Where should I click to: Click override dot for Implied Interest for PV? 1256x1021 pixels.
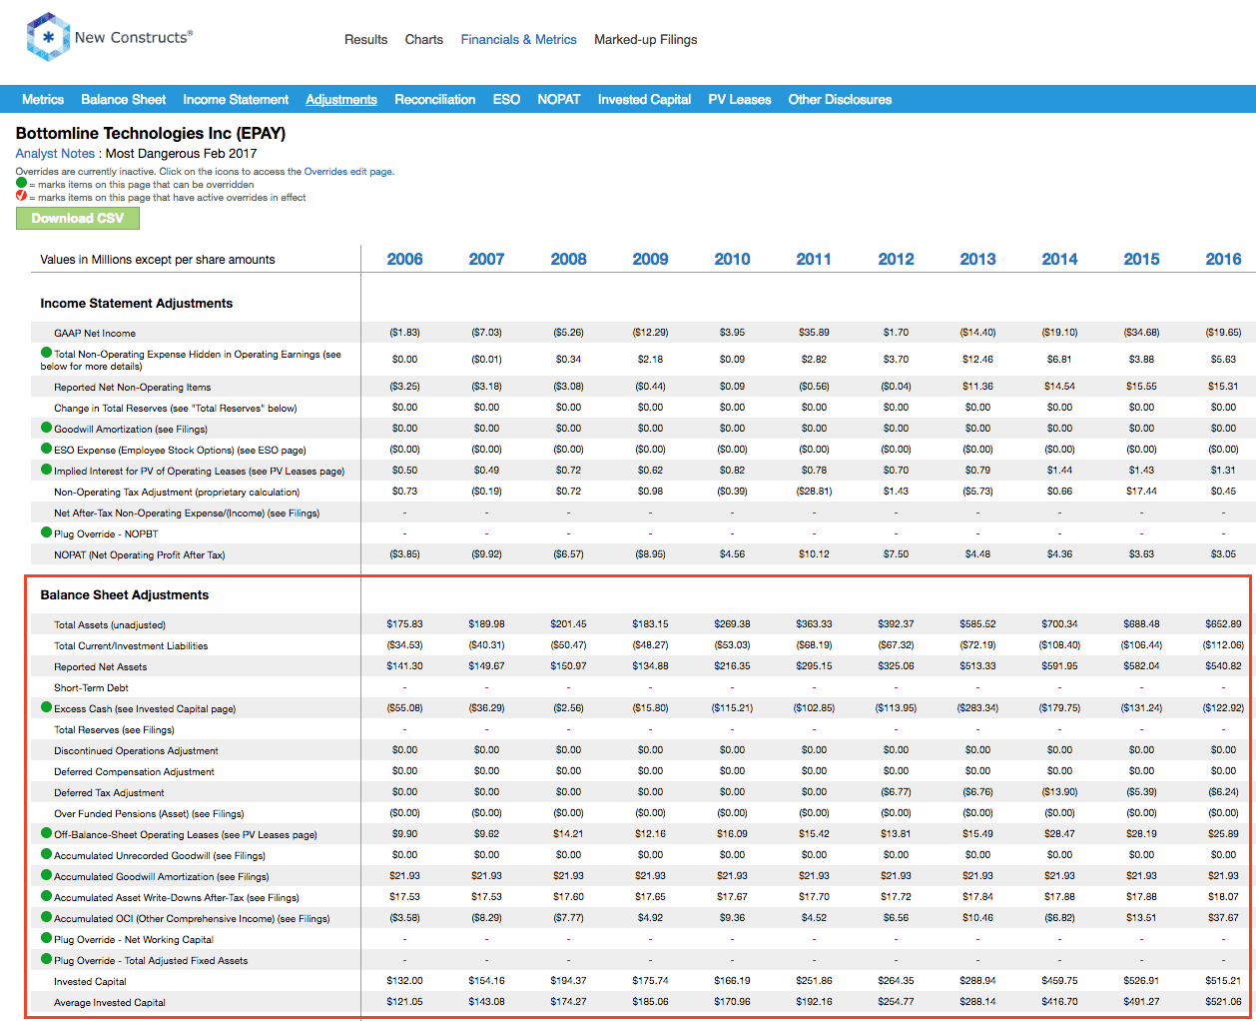click(x=47, y=470)
